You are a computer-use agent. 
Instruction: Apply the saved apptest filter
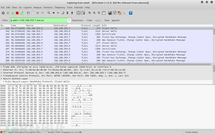[x=116, y=20]
